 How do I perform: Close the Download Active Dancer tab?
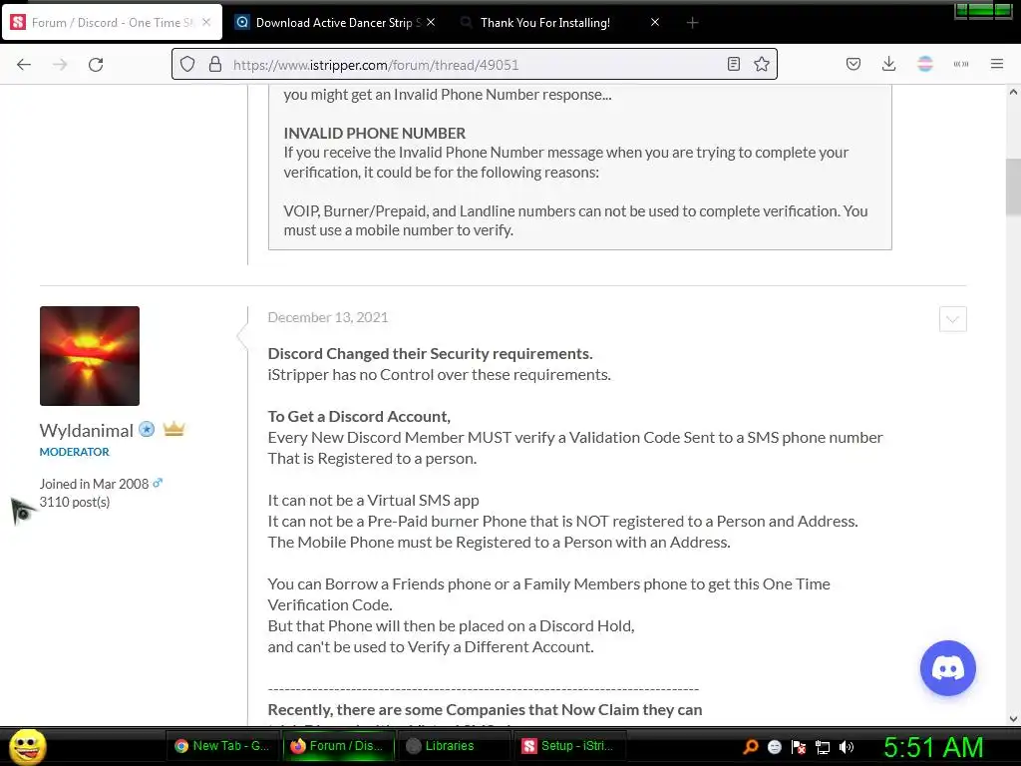point(431,22)
